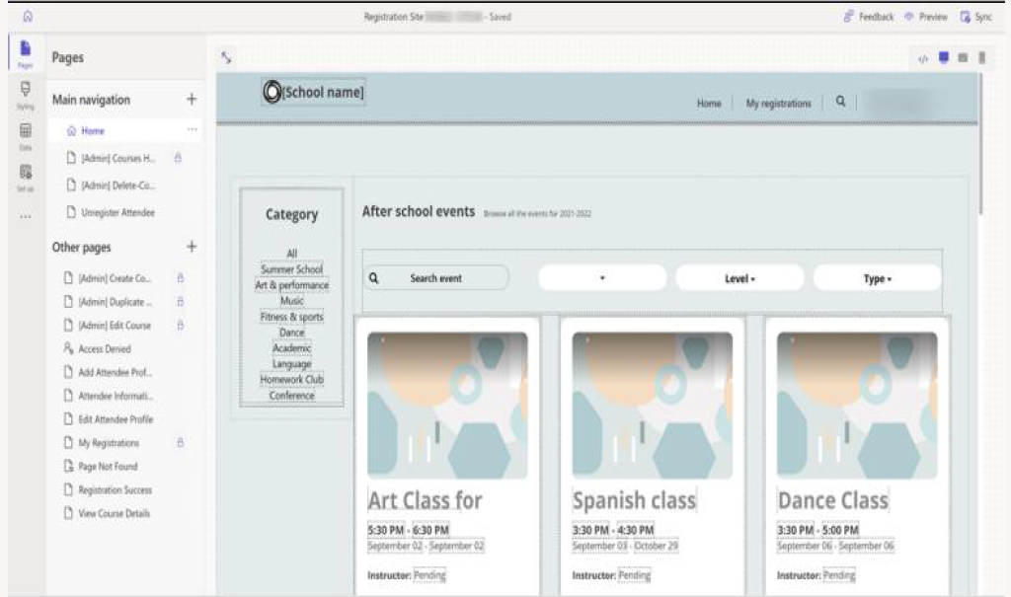Open the Level filter dropdown
The image size is (1011, 597).
point(739,278)
